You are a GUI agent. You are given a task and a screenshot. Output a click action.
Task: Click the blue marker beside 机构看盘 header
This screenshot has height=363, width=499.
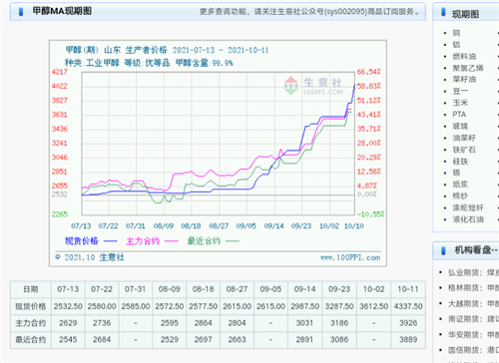443,250
